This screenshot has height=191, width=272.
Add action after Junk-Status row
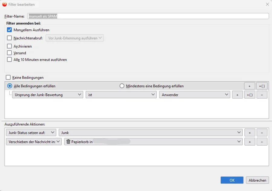pyautogui.click(x=250, y=132)
